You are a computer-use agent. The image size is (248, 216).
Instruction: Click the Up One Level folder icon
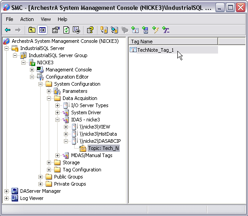(x=32, y=30)
